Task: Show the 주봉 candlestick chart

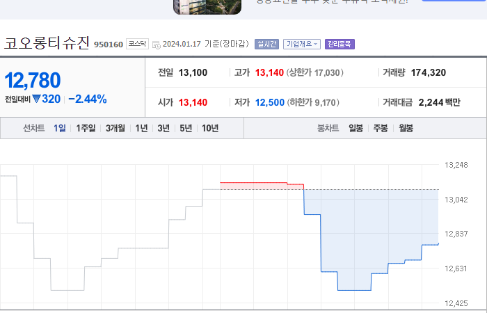Action: (x=381, y=128)
